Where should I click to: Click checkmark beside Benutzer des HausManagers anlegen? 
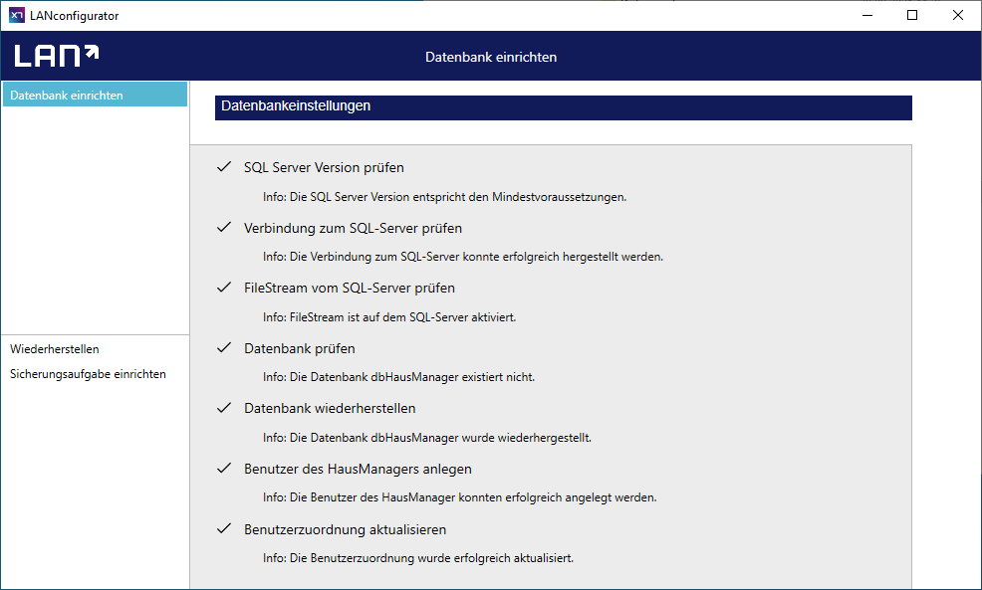(224, 469)
